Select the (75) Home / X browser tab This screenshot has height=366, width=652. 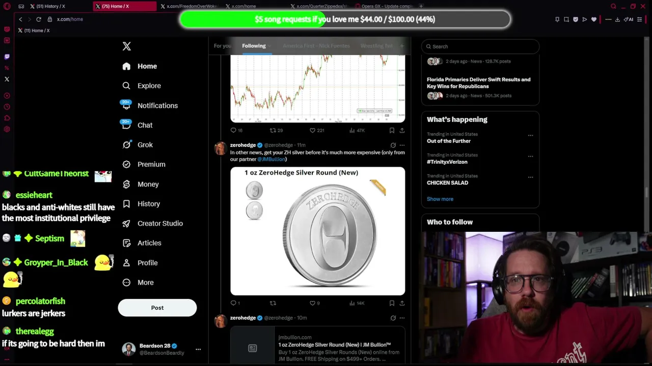click(125, 6)
